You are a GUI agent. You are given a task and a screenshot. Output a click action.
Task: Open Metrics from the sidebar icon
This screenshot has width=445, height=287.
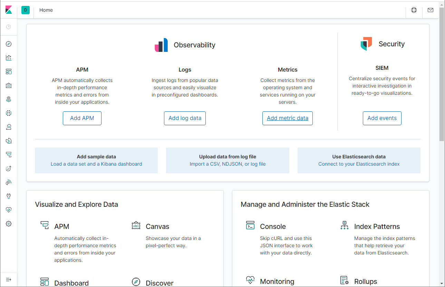pos(9,127)
